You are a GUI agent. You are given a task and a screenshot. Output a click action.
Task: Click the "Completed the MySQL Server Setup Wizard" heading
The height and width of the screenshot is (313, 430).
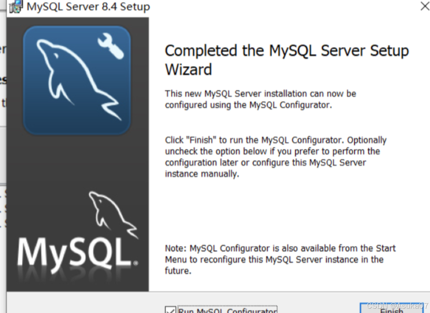tap(287, 60)
